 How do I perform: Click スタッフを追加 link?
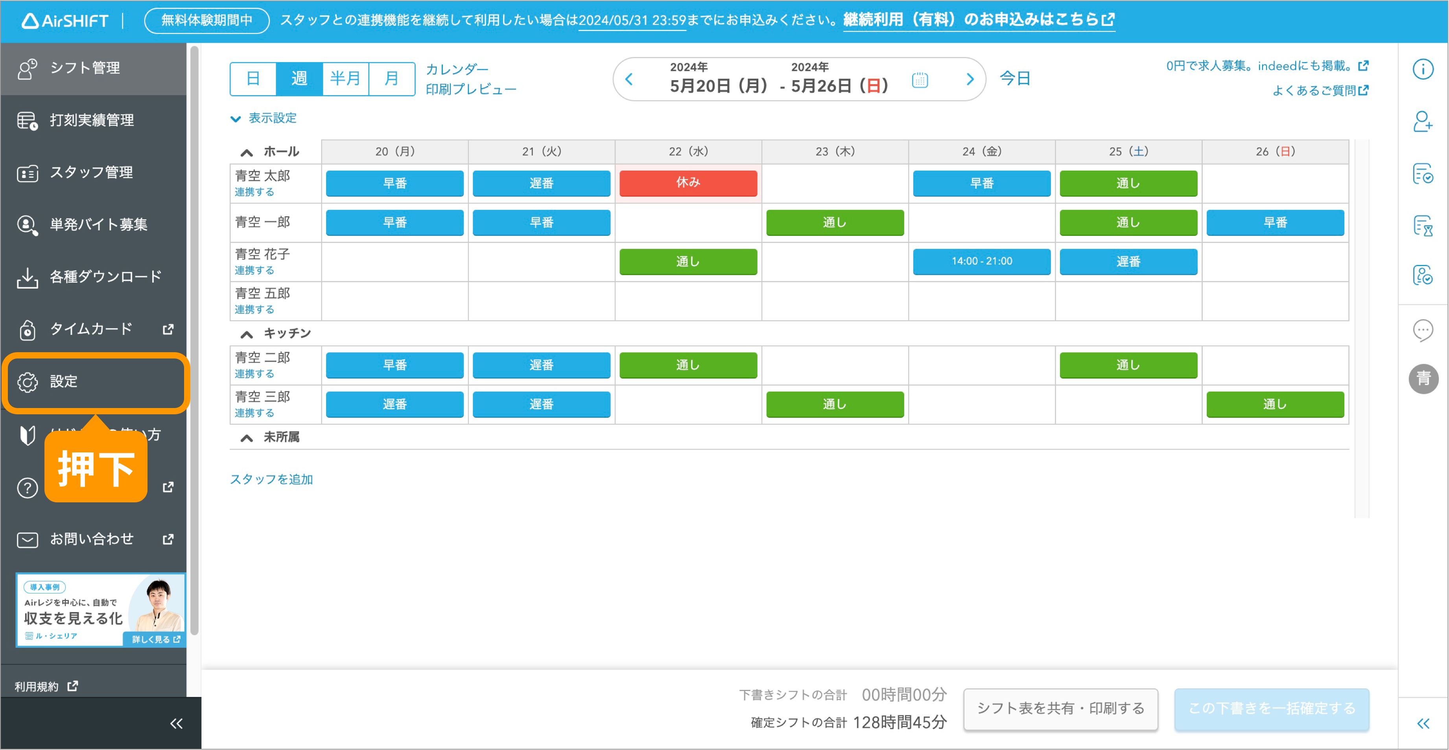[x=271, y=480]
